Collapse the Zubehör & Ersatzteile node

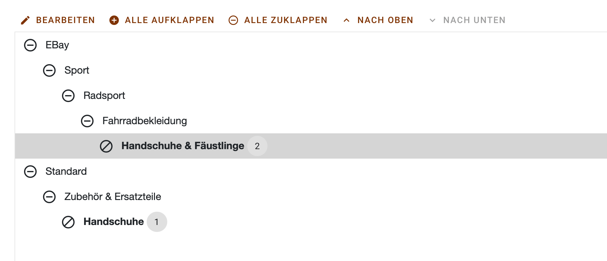pos(49,197)
